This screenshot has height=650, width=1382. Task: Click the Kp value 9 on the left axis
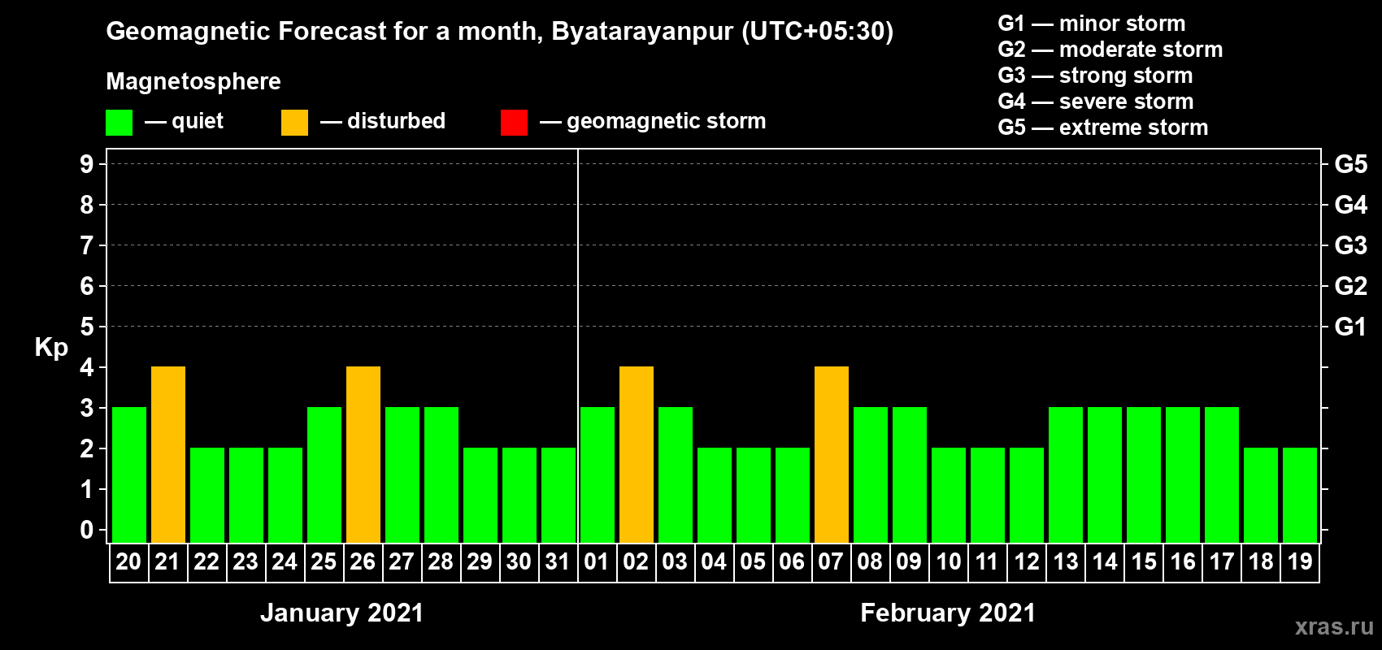(87, 164)
